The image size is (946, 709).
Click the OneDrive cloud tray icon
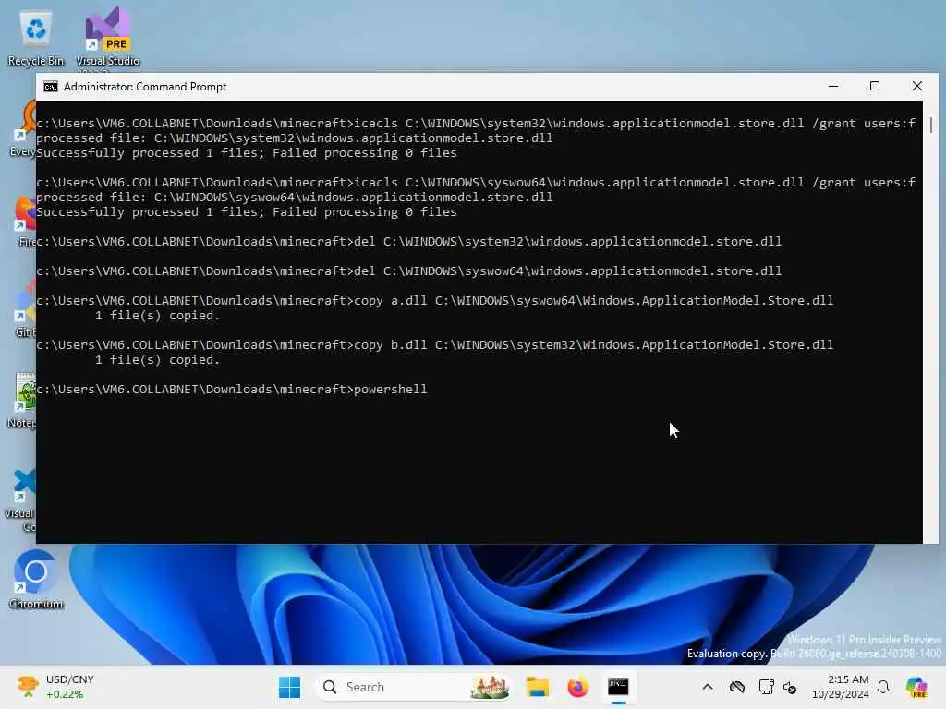[x=736, y=687]
